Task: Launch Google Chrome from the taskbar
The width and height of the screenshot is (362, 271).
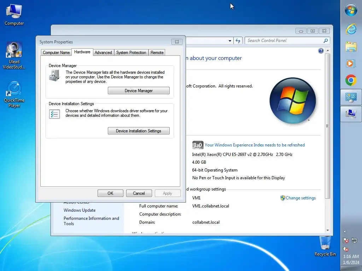Action: pos(351,80)
